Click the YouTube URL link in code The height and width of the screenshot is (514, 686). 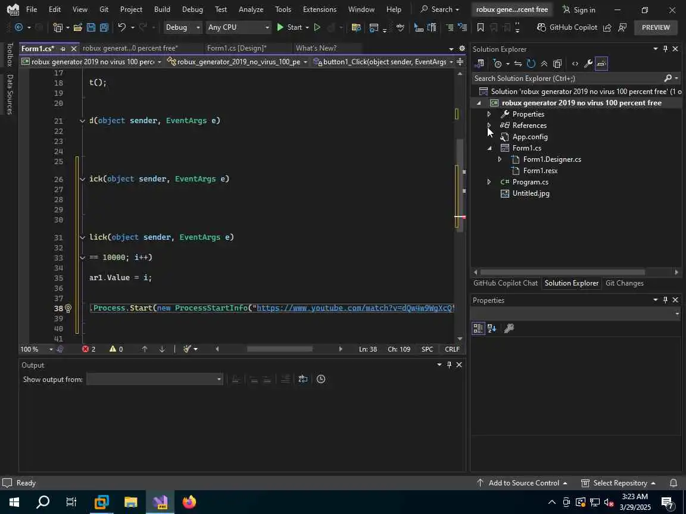[356, 308]
